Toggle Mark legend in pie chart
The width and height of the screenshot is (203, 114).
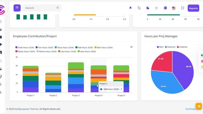[x=160, y=47]
